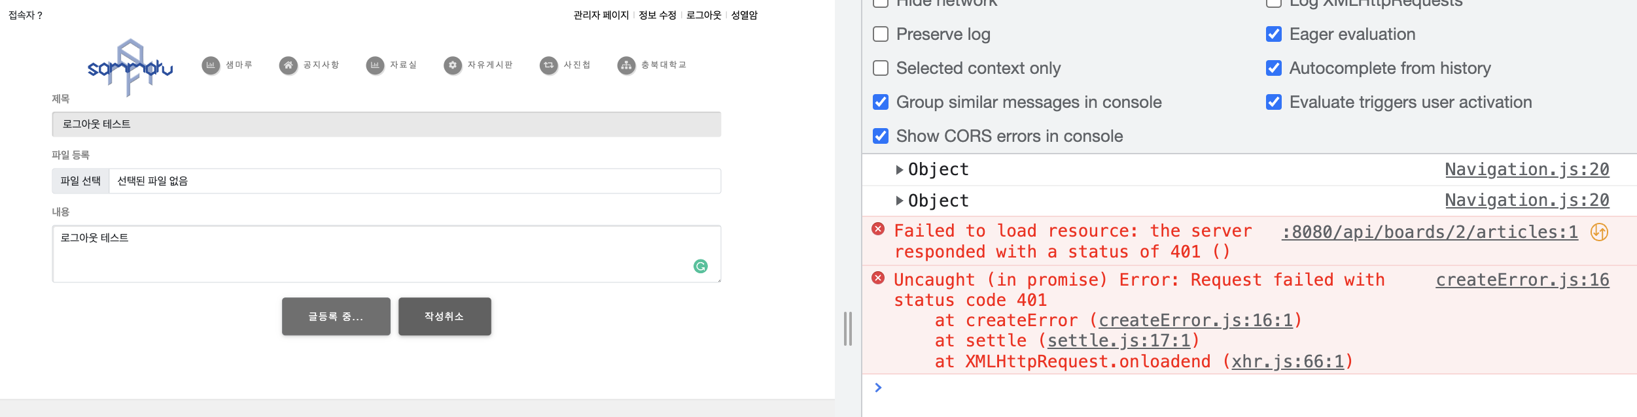
Task: Open the settle.js:17:1 stack trace link
Action: coord(1119,341)
